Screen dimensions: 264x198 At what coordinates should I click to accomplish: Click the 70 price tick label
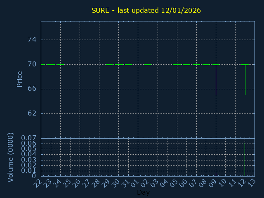click(x=32, y=64)
